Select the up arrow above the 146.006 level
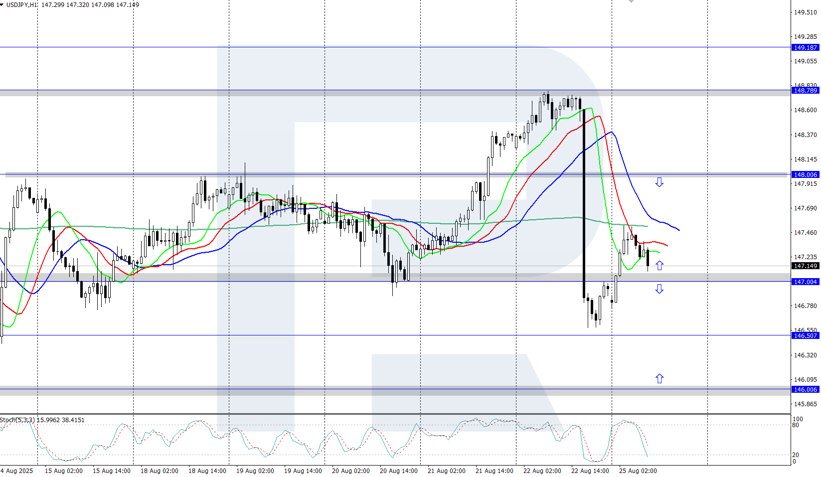Viewport: 821px width, 477px height. click(659, 379)
